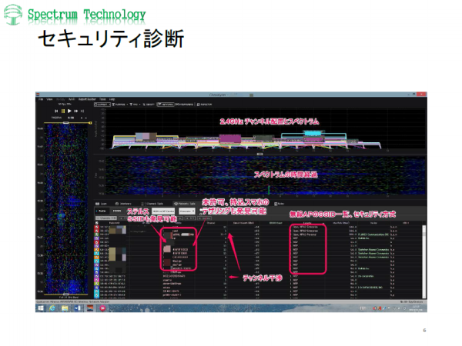Open the wide white combo box left of Channels
This screenshot has width=462, height=346.
tap(163, 211)
